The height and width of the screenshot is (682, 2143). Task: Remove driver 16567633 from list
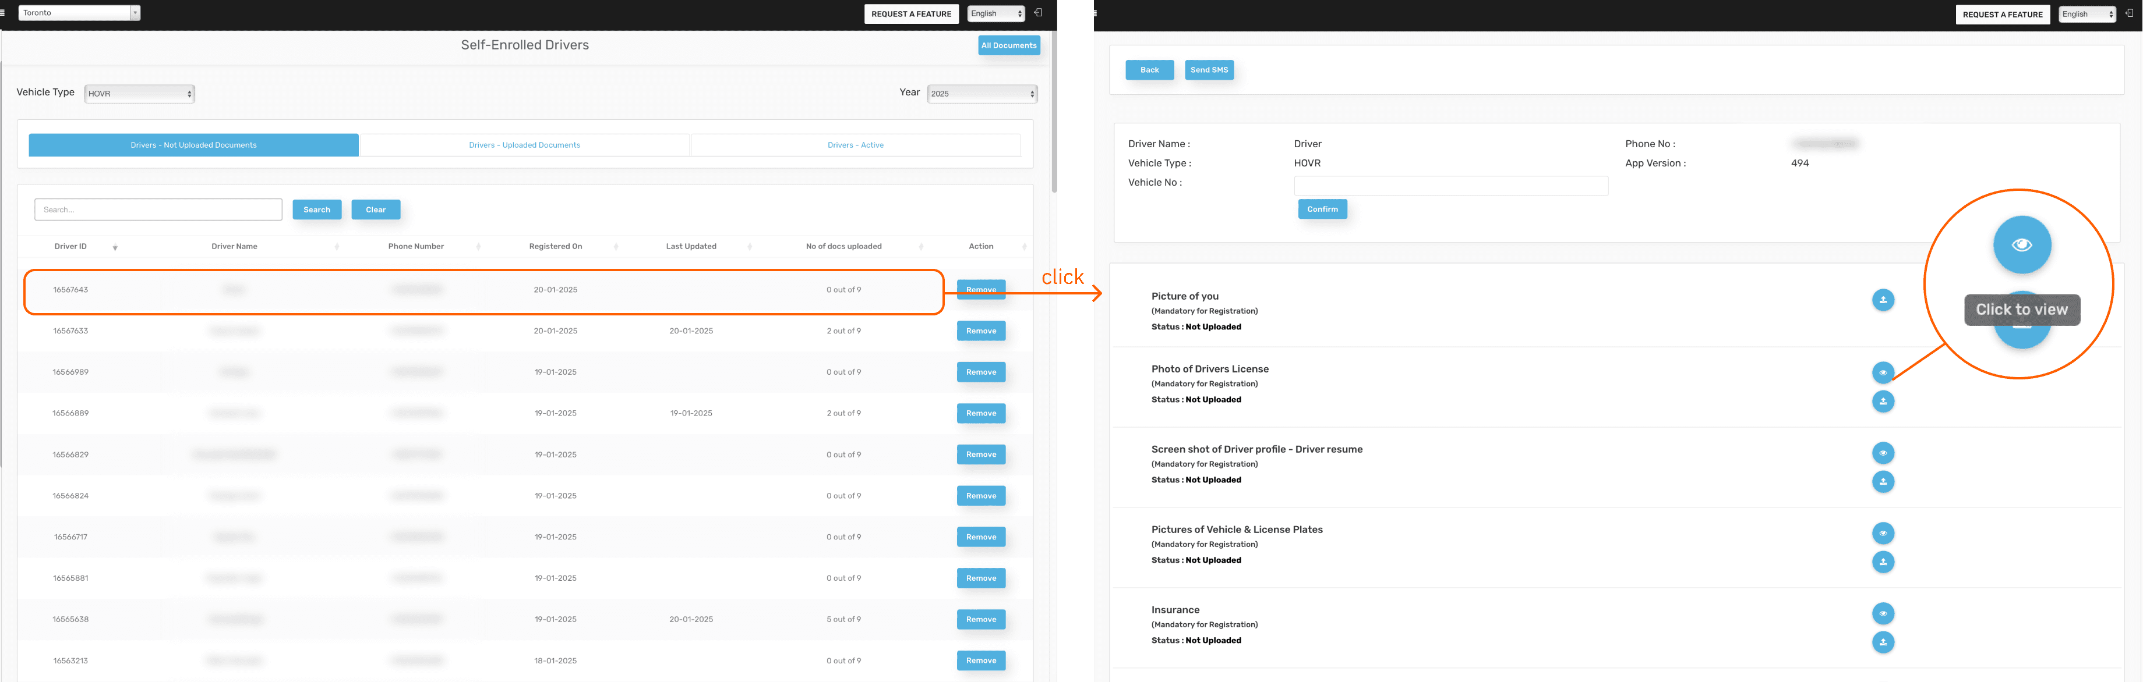click(x=981, y=331)
